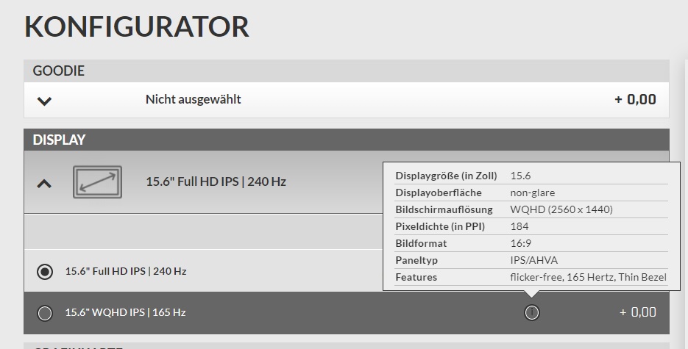Expand the Goodie section chevron
The height and width of the screenshot is (349, 688).
pos(44,101)
